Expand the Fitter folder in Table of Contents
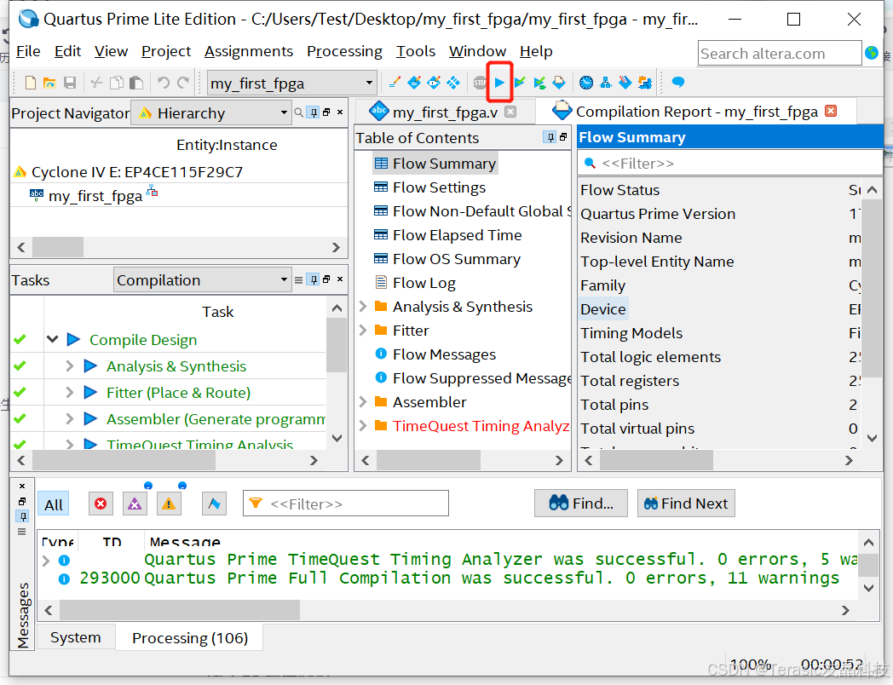893x685 pixels. [363, 331]
